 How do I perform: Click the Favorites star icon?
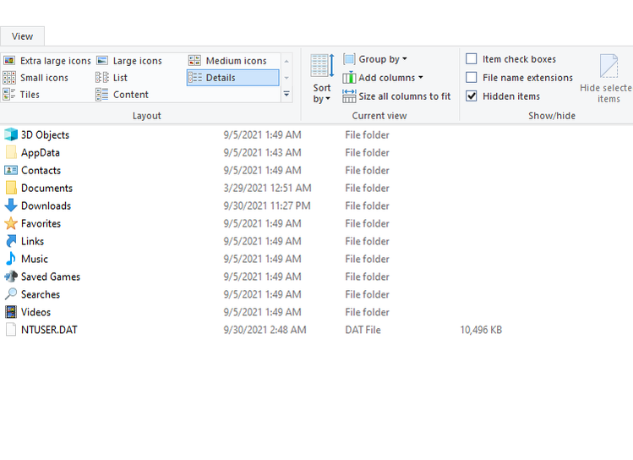11,223
